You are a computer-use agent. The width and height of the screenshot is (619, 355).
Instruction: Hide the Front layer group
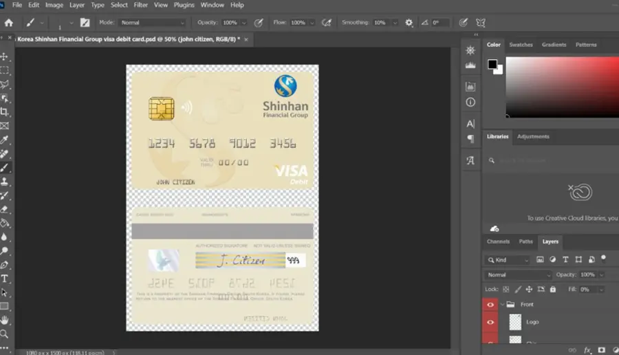(x=490, y=305)
